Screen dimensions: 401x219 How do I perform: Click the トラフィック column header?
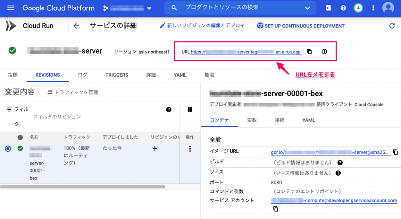click(x=77, y=137)
